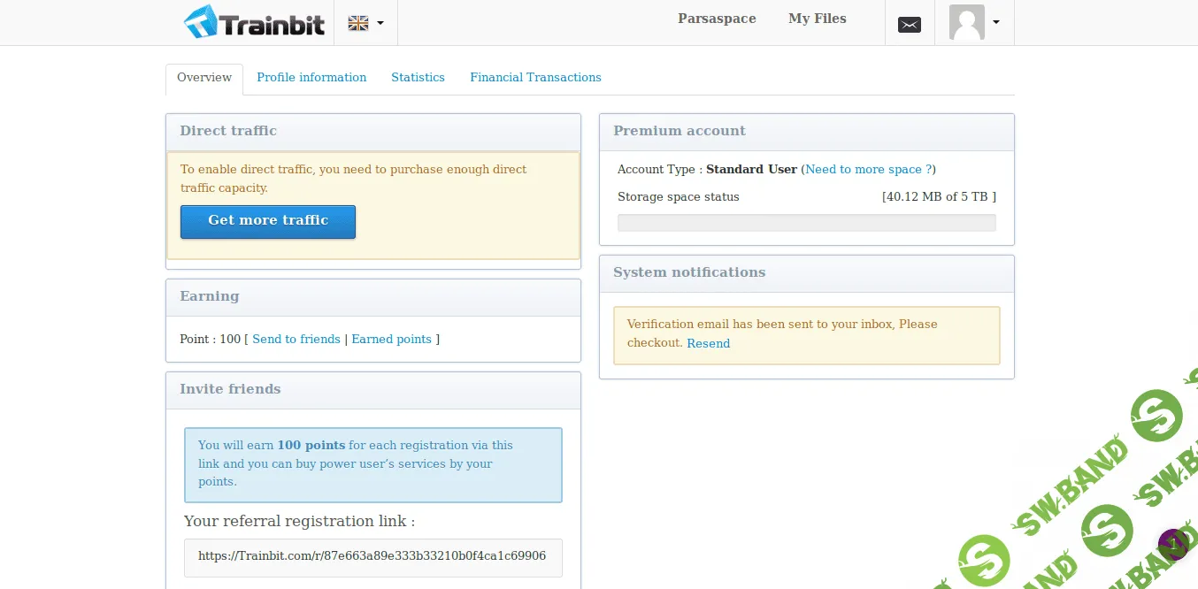Click the storage space progress bar

tap(806, 223)
